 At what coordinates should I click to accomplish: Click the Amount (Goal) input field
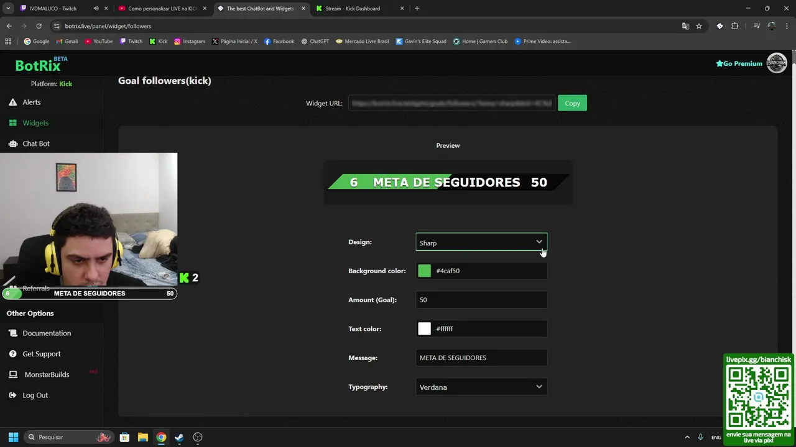click(x=481, y=300)
